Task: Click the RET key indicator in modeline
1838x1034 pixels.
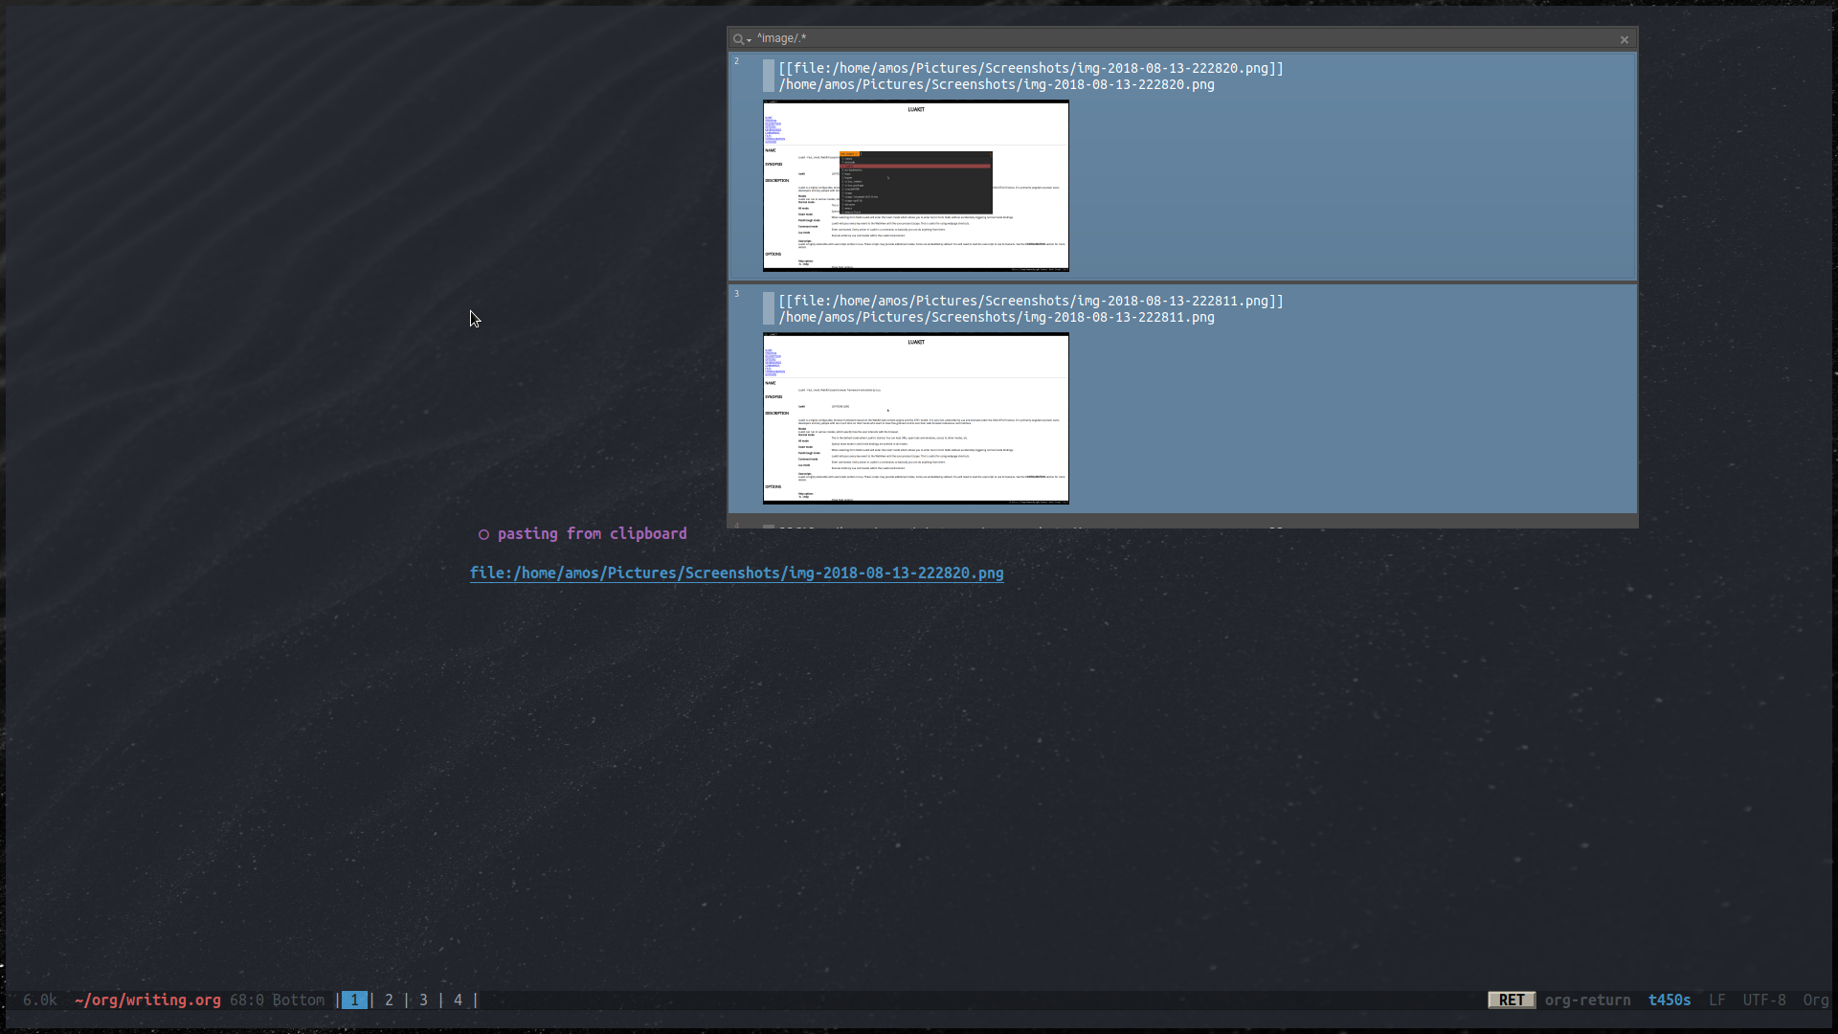Action: point(1512,1000)
